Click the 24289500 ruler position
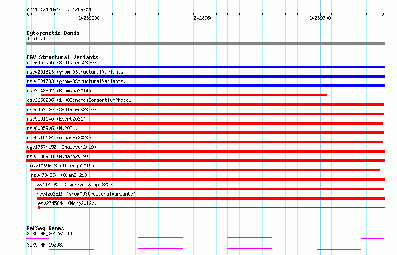Viewport: 397px width, 255px height. (x=89, y=18)
